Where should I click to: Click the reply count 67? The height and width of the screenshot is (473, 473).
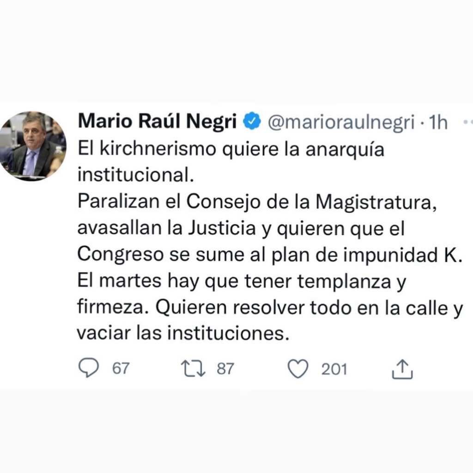[x=121, y=368]
